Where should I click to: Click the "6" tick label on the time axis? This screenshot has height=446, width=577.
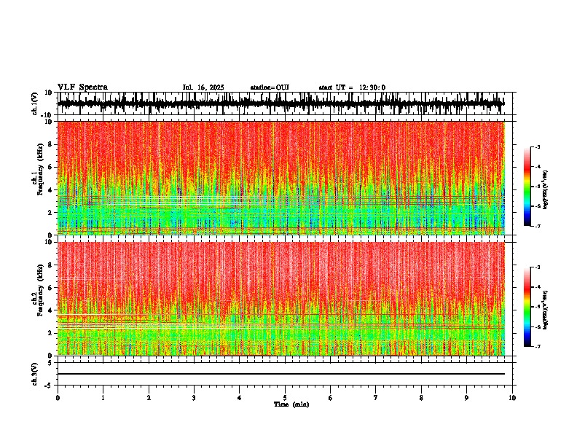331,398
